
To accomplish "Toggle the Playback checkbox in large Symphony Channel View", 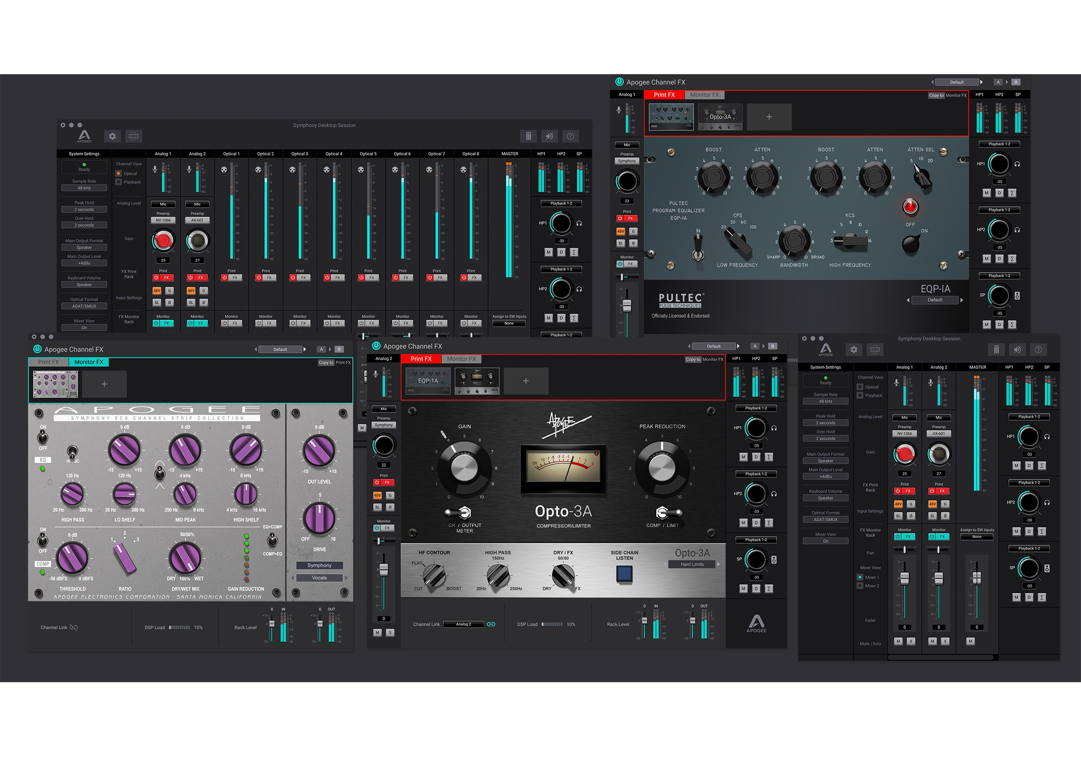I will (x=118, y=182).
